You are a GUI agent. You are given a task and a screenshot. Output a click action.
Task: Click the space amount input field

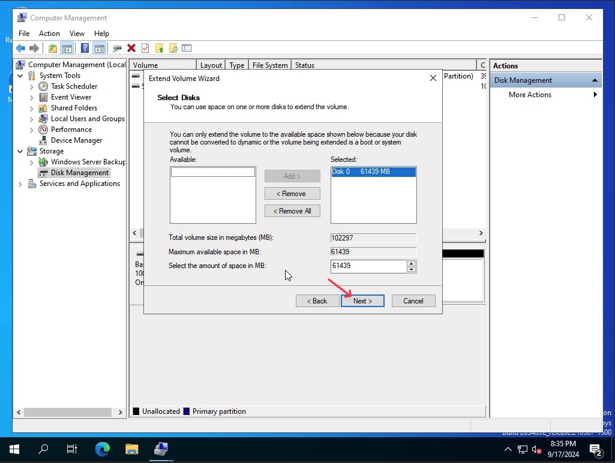pyautogui.click(x=368, y=266)
